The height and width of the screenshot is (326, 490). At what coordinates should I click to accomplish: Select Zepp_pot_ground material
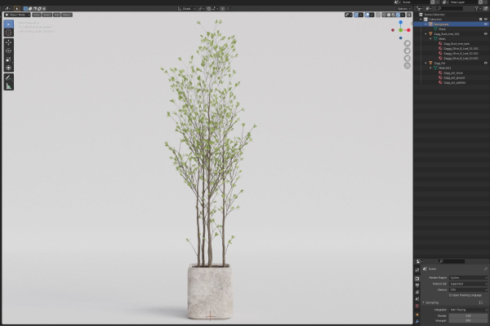point(454,77)
